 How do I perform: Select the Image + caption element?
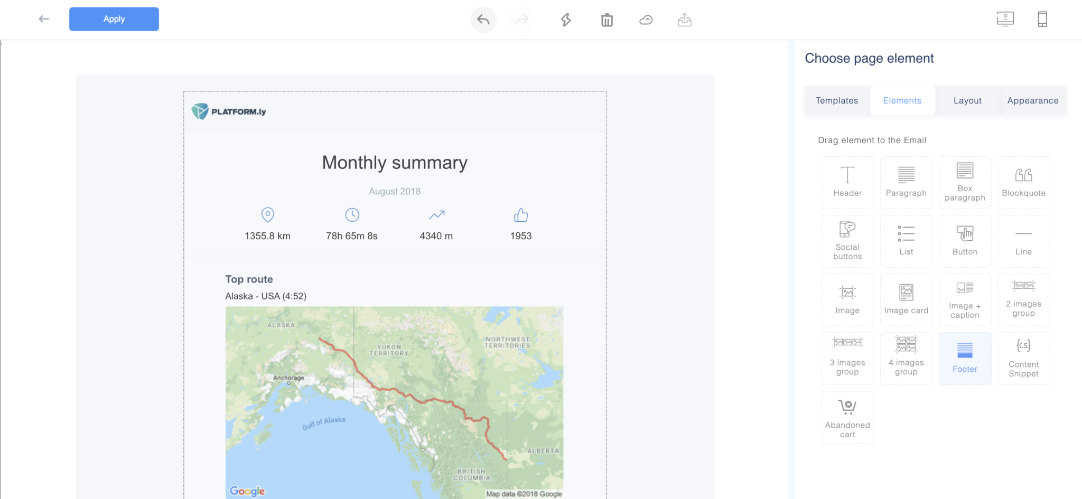965,299
